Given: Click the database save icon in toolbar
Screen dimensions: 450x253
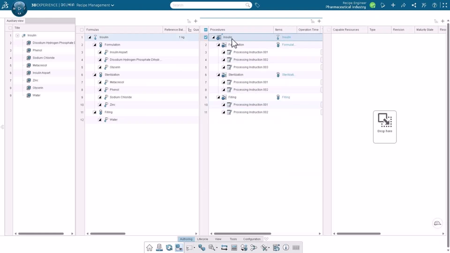Looking at the screenshot, I should 159,247.
